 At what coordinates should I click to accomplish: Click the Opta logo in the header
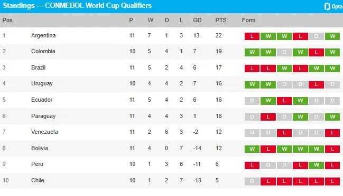click(x=333, y=6)
